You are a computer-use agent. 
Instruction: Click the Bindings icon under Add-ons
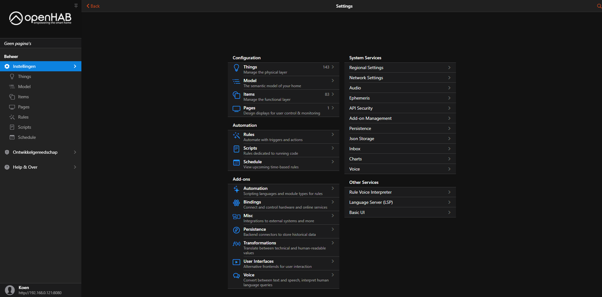(236, 203)
